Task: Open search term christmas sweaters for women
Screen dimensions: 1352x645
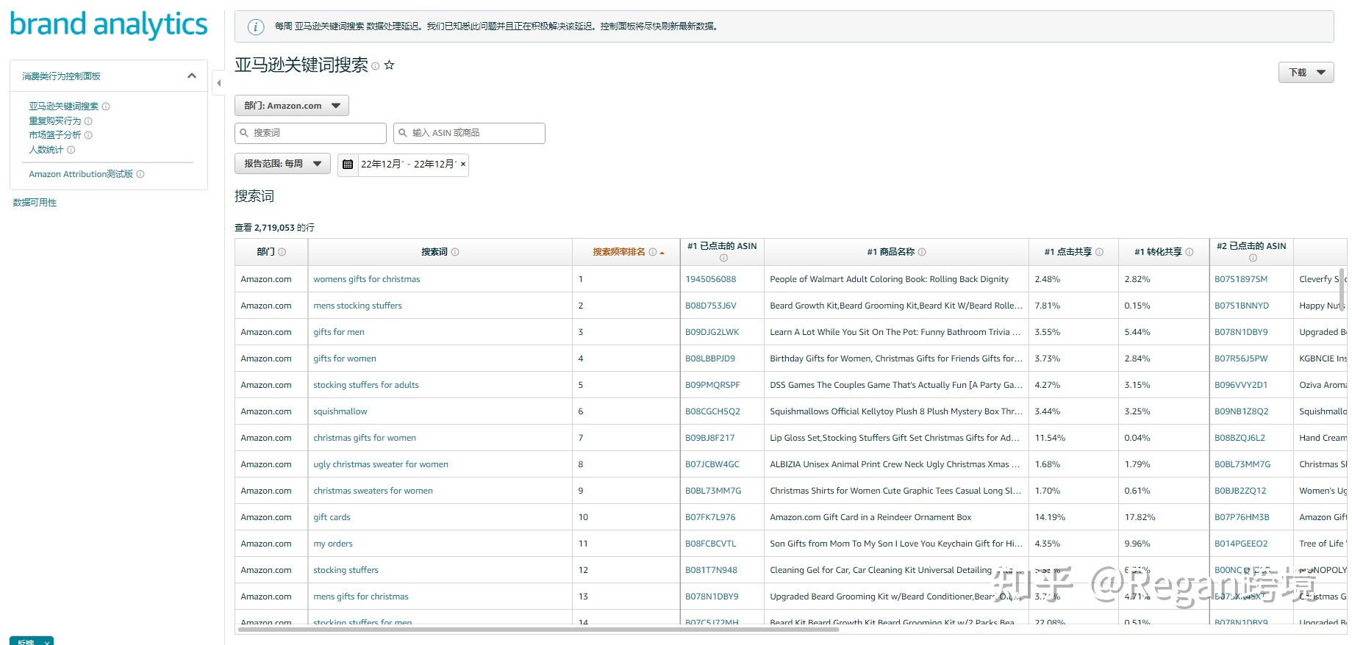Action: [x=373, y=491]
